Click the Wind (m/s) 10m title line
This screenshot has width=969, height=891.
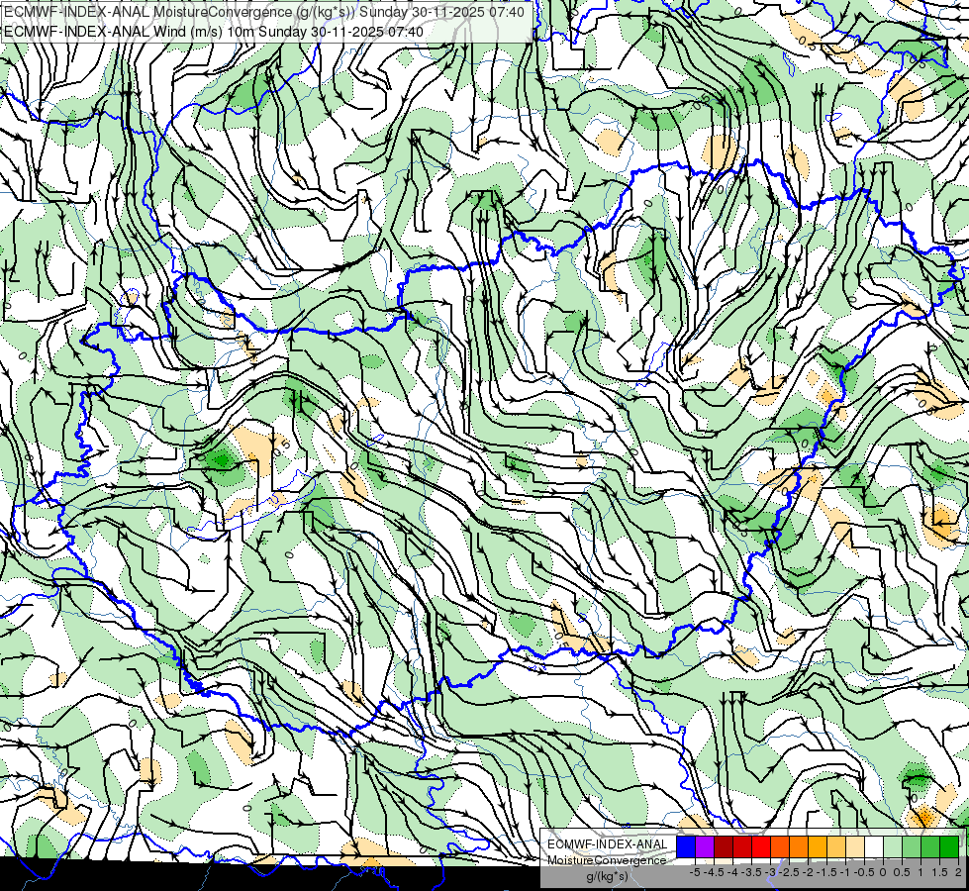coord(214,32)
